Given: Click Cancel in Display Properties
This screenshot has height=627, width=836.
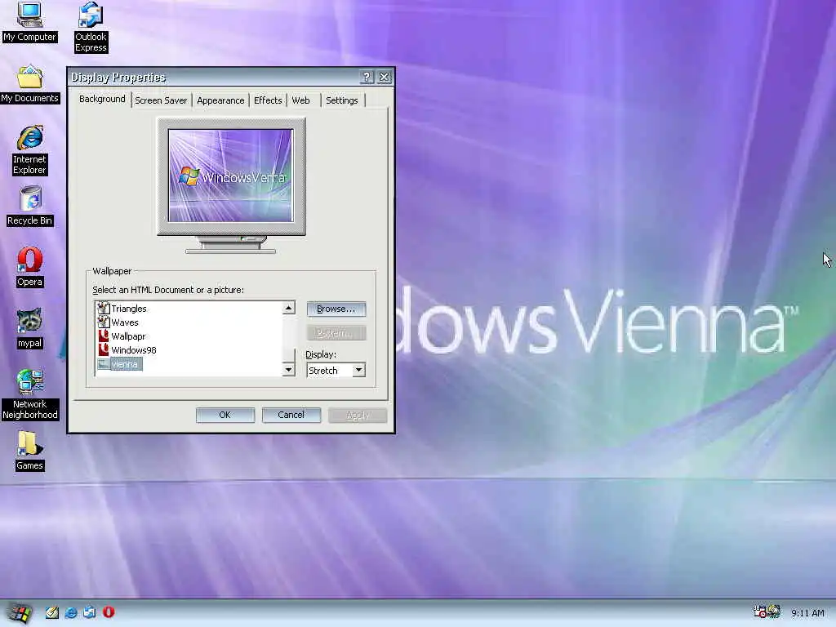Looking at the screenshot, I should coord(291,415).
